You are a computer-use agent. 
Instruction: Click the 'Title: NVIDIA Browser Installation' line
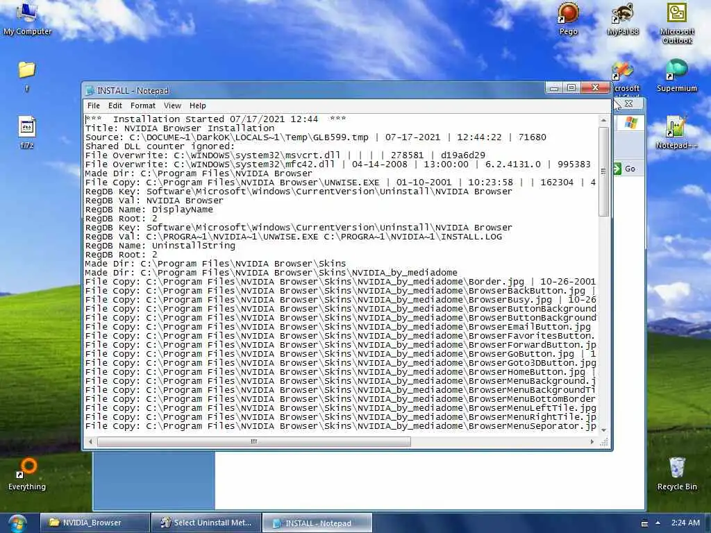pos(180,128)
